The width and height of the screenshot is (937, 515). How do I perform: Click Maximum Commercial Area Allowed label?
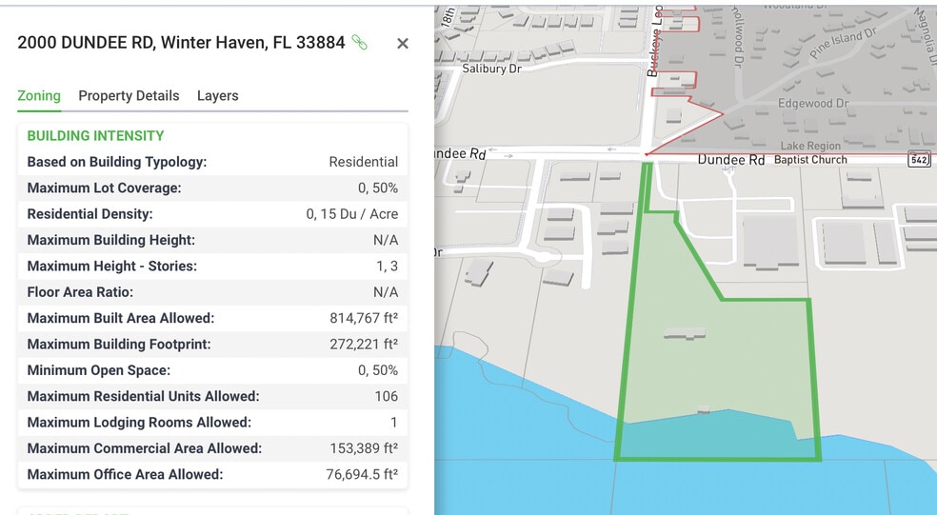145,448
